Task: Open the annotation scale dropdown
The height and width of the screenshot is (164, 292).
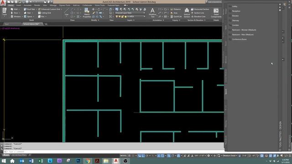Action: click(x=200, y=156)
